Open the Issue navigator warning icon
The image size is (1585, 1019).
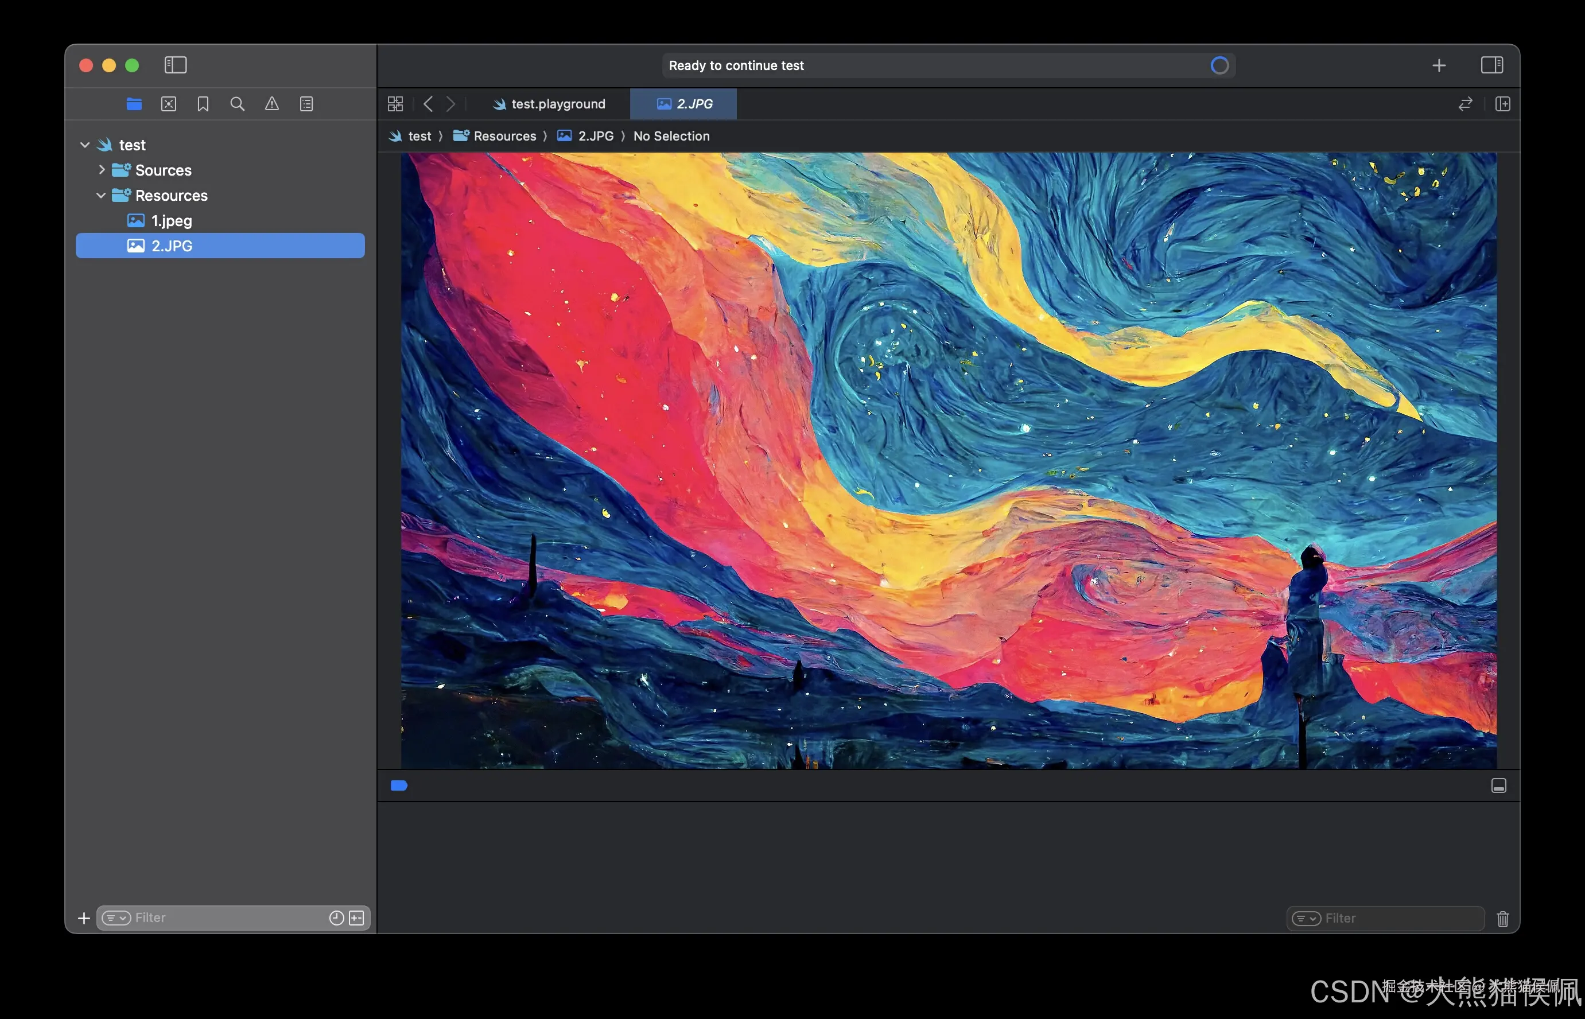272,104
